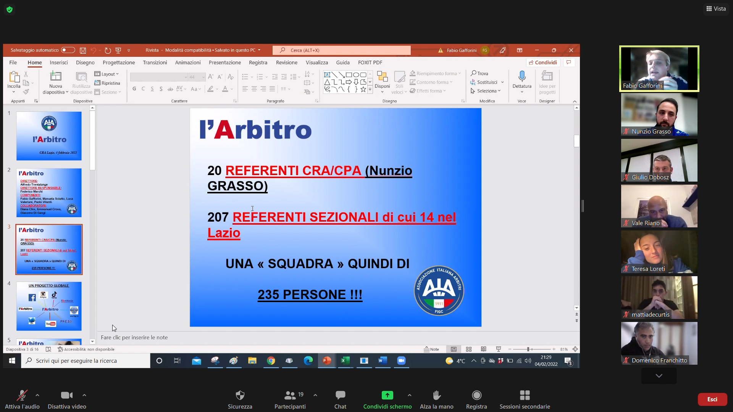Screen dimensions: 733x412
Task: Open font name combo box
Action: tap(159, 77)
